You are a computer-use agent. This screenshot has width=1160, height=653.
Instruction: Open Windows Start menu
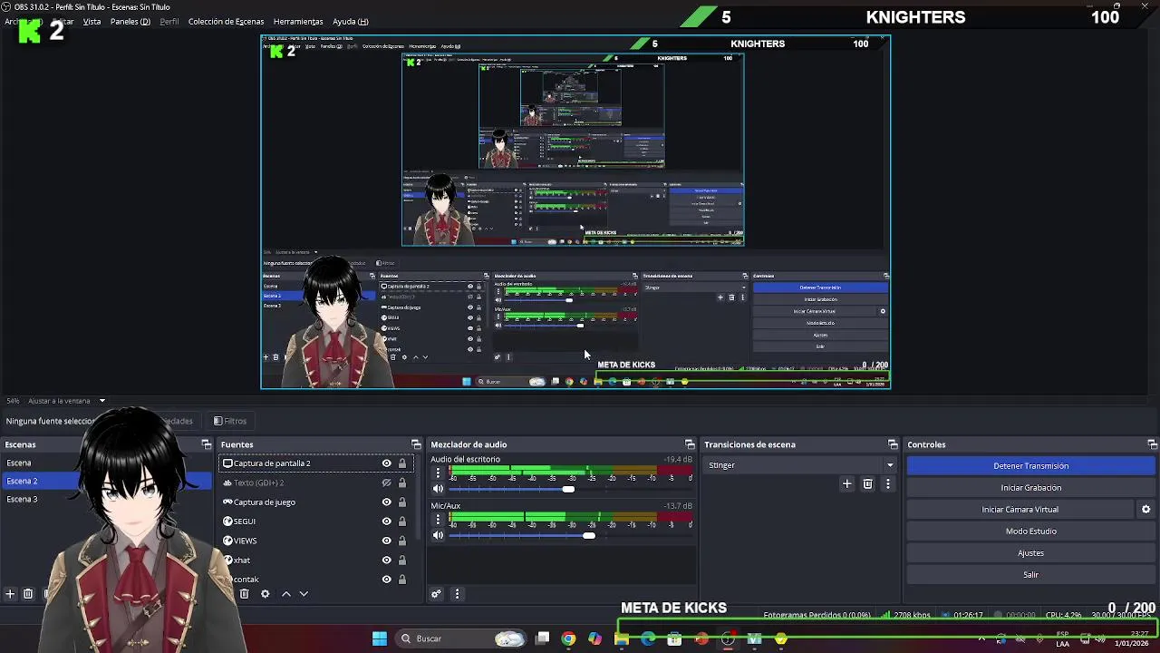pyautogui.click(x=380, y=638)
